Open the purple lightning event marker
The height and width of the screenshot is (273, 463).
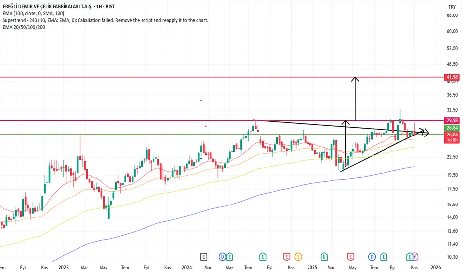(x=415, y=257)
